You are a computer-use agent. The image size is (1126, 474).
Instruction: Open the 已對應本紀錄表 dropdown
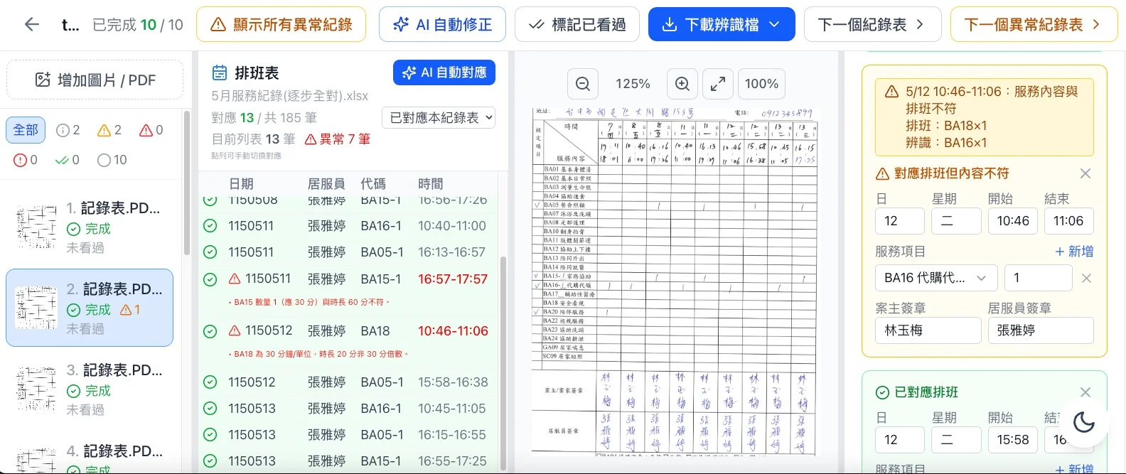[x=439, y=118]
